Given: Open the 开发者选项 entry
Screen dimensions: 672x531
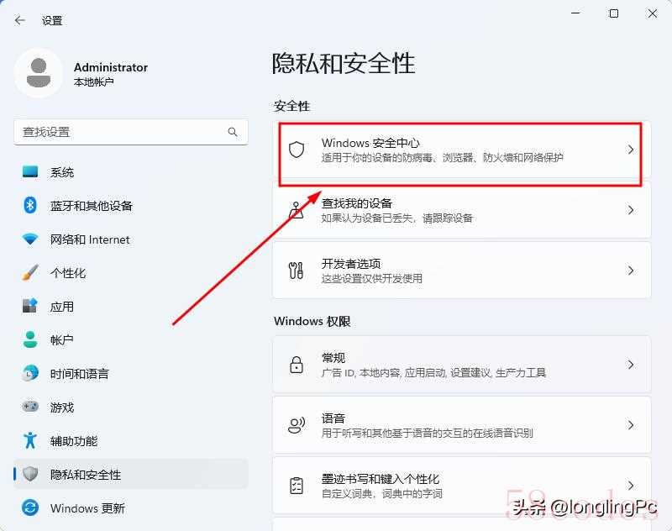Looking at the screenshot, I should (x=461, y=271).
